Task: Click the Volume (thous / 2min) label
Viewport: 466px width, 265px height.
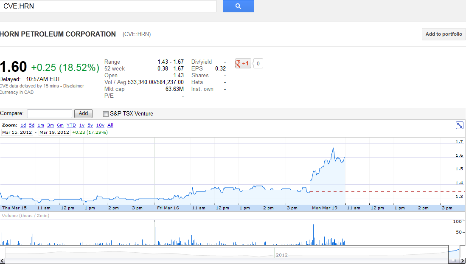Action: pos(25,215)
